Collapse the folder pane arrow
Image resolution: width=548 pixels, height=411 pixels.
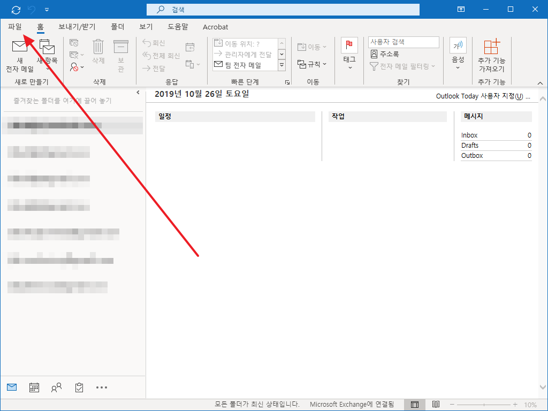(x=138, y=93)
